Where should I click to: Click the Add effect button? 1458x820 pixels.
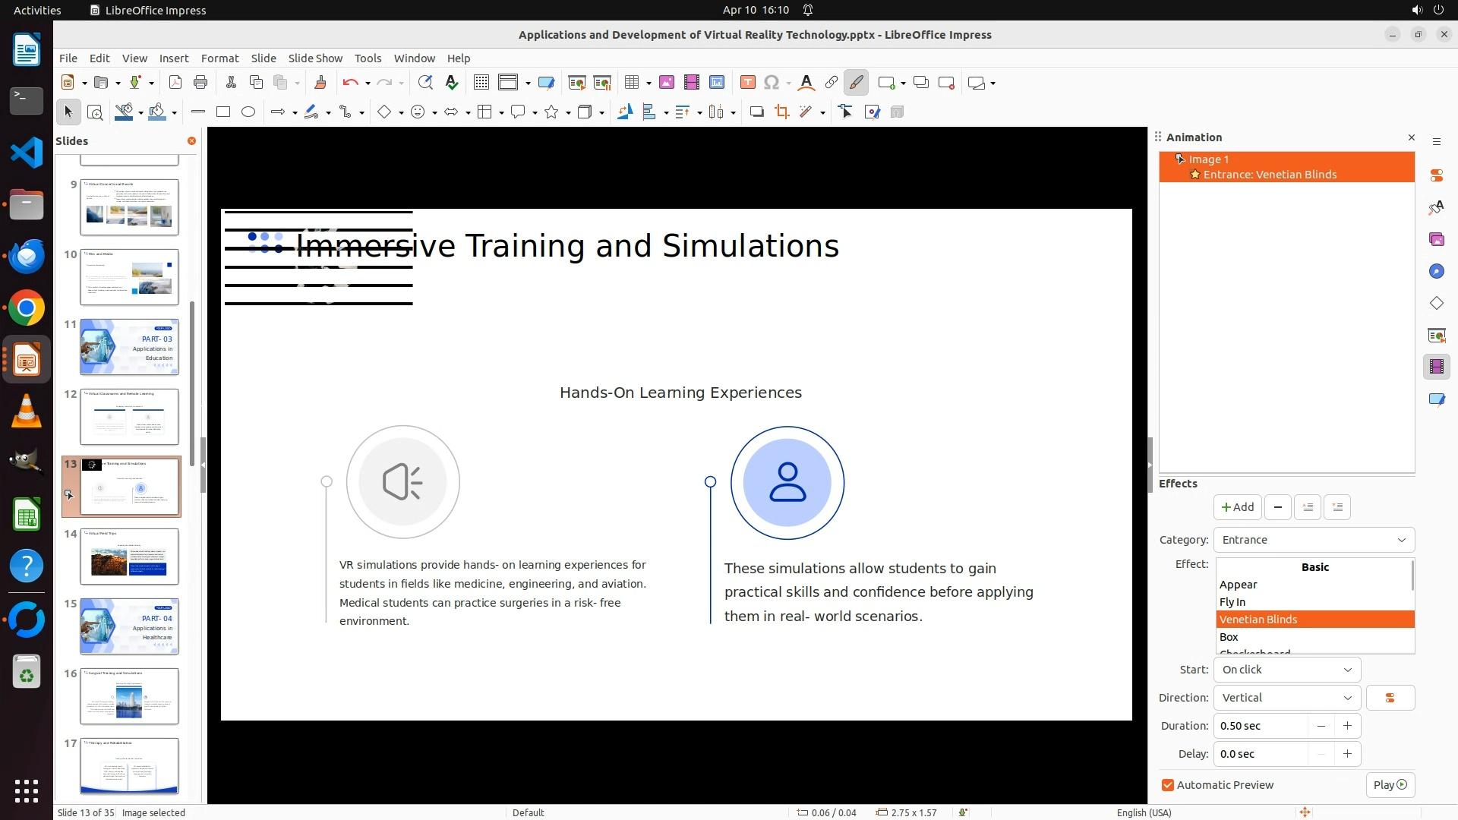[1237, 507]
